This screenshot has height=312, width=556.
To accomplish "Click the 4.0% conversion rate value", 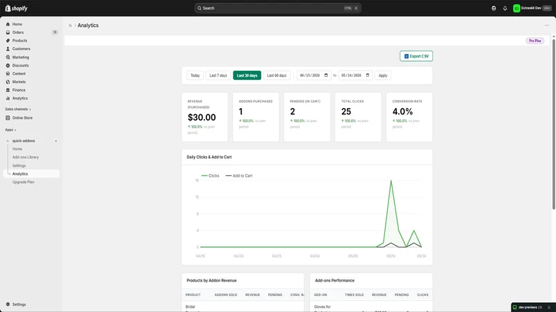I will [402, 112].
